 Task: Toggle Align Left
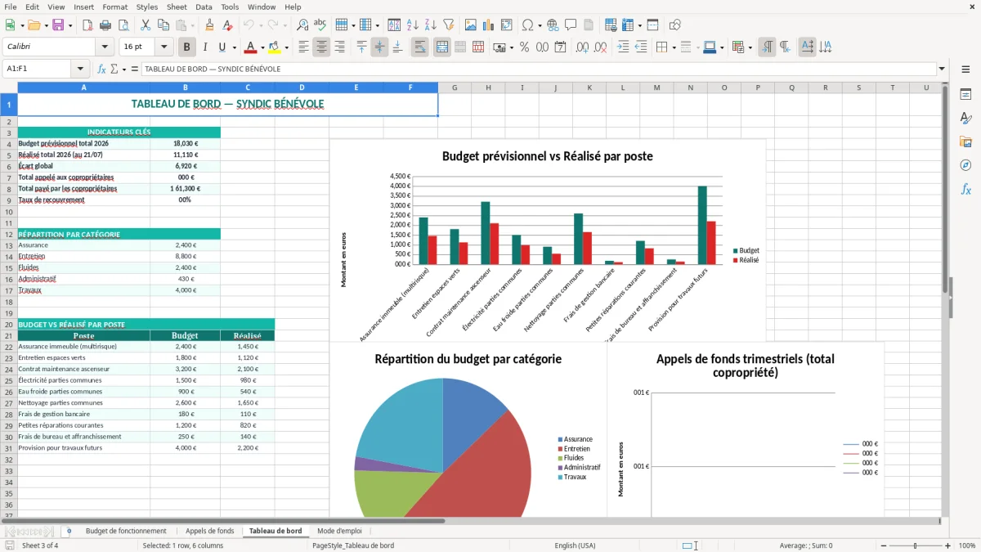pyautogui.click(x=303, y=47)
